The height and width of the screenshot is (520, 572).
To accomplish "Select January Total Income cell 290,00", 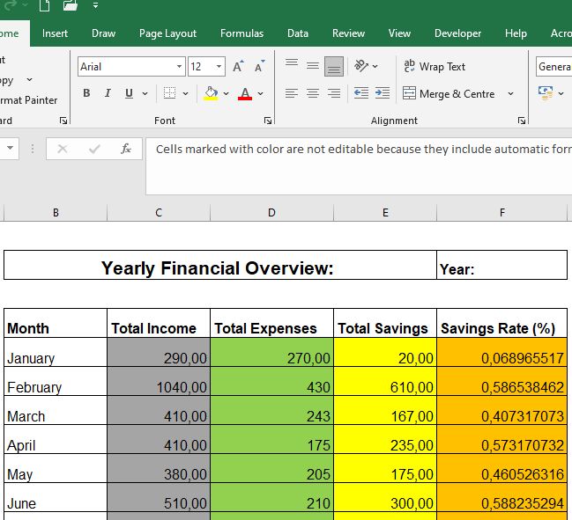I will [x=159, y=352].
